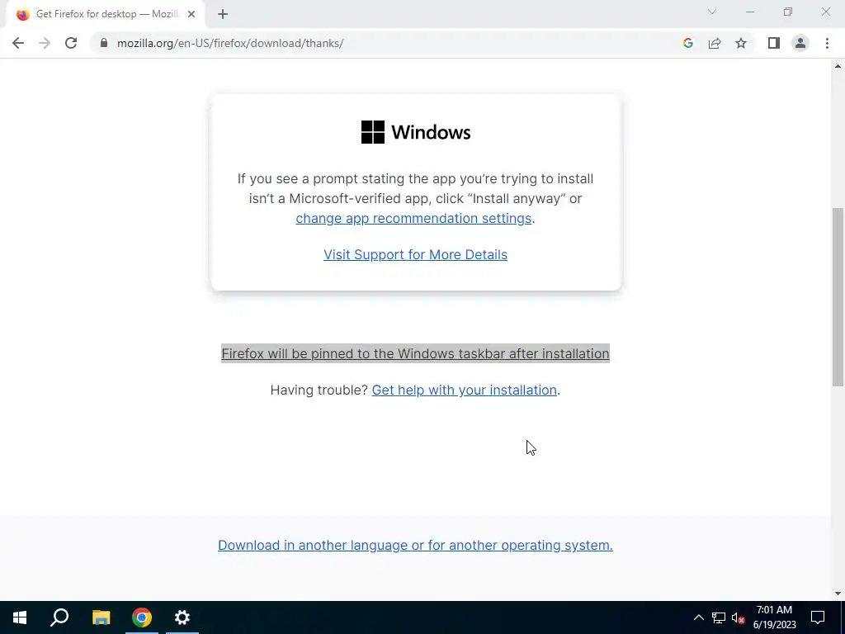Show hidden system tray icons

pos(698,617)
